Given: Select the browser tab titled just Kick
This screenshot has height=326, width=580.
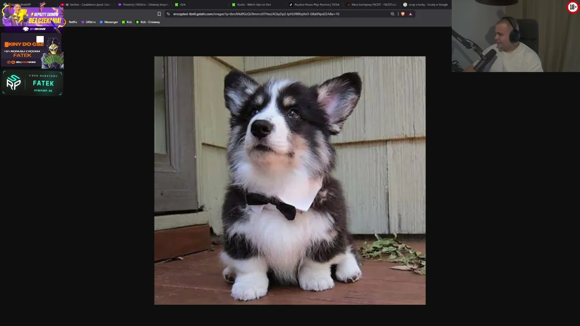Looking at the screenshot, I should pyautogui.click(x=199, y=5).
